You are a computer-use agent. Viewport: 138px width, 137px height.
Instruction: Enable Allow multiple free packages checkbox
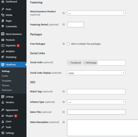[68, 44]
